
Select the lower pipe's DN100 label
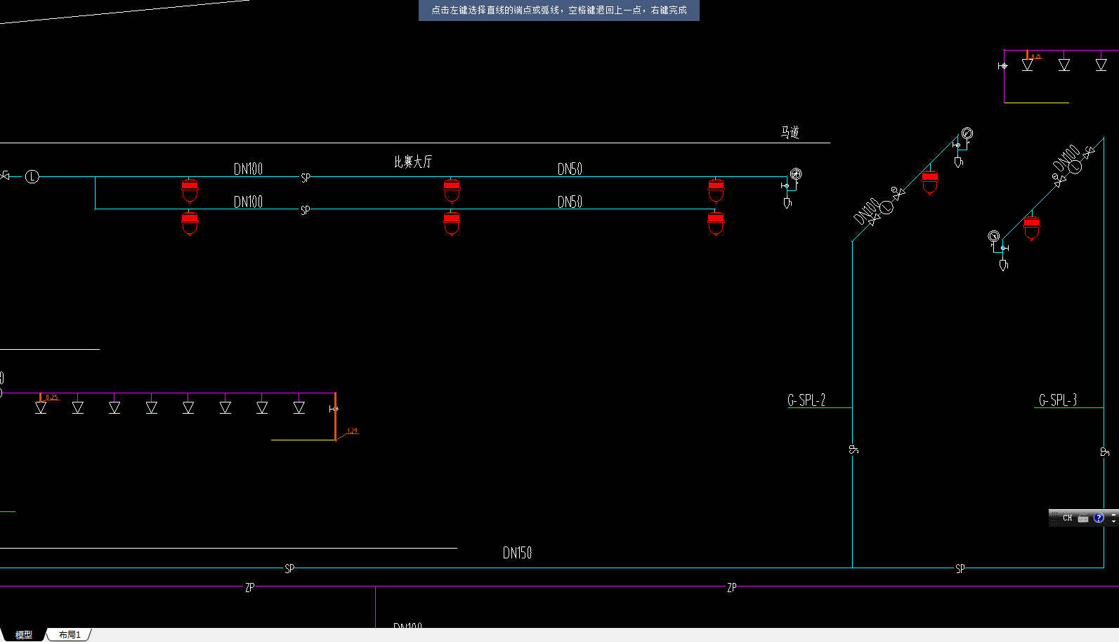(248, 202)
